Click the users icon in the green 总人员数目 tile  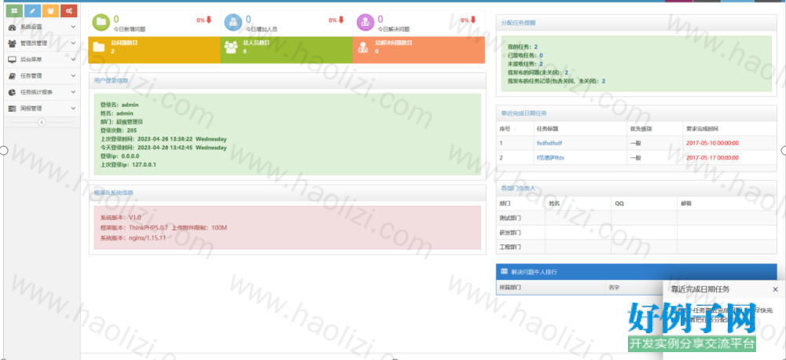click(231, 47)
